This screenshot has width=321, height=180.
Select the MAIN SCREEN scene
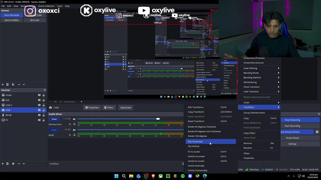(12, 20)
